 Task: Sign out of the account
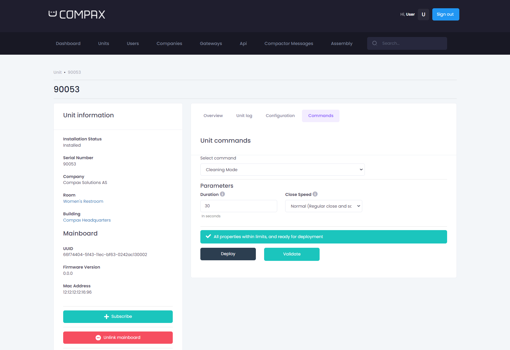pyautogui.click(x=445, y=15)
